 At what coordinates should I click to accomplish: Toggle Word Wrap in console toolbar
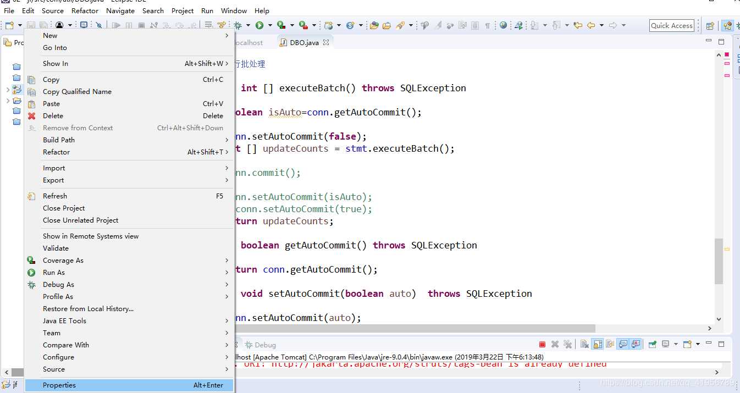tap(610, 345)
